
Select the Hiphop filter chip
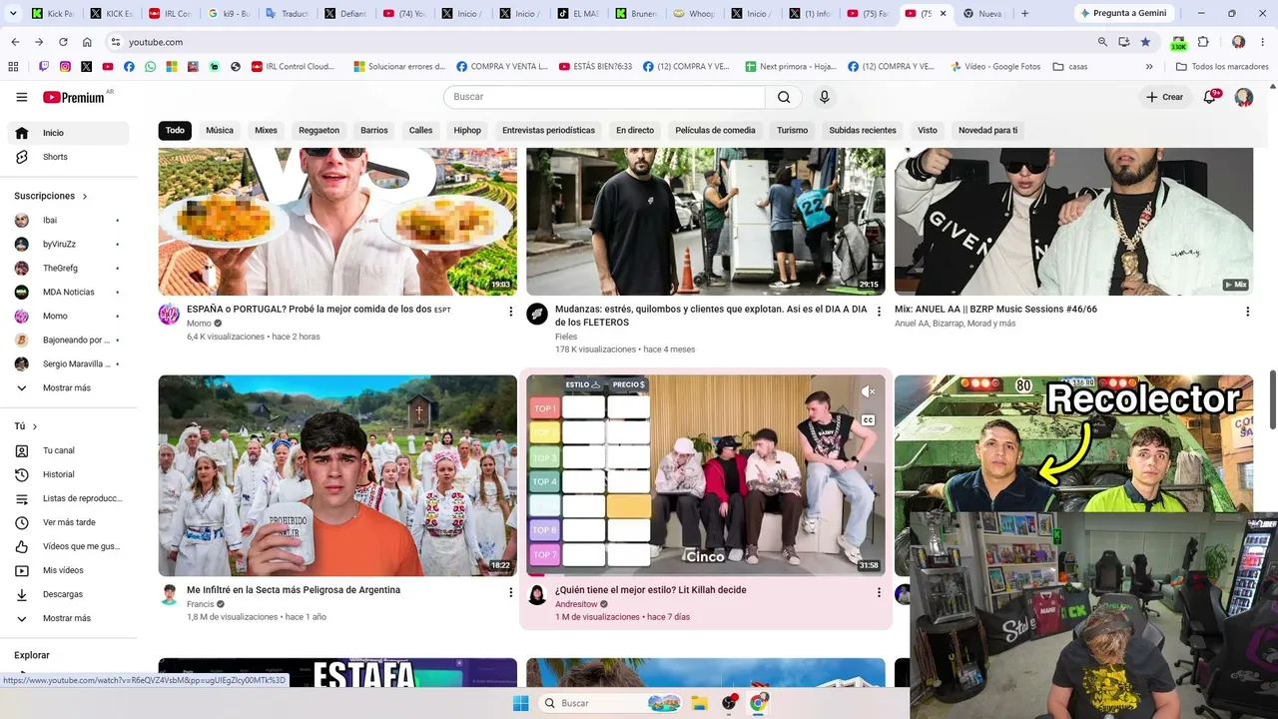click(467, 130)
